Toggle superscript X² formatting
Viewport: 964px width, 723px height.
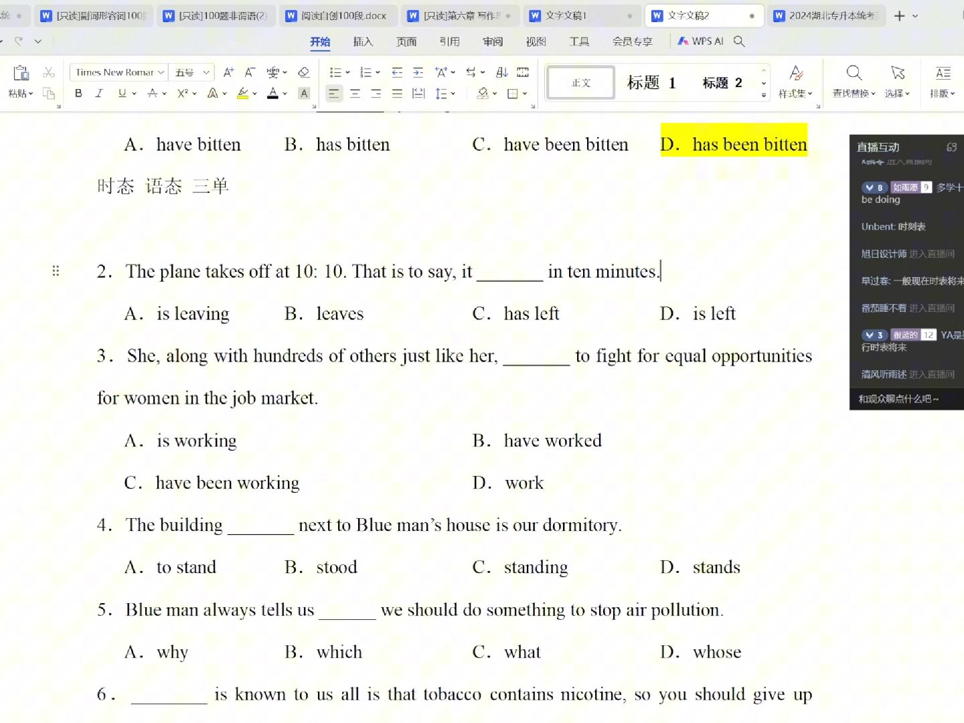183,94
